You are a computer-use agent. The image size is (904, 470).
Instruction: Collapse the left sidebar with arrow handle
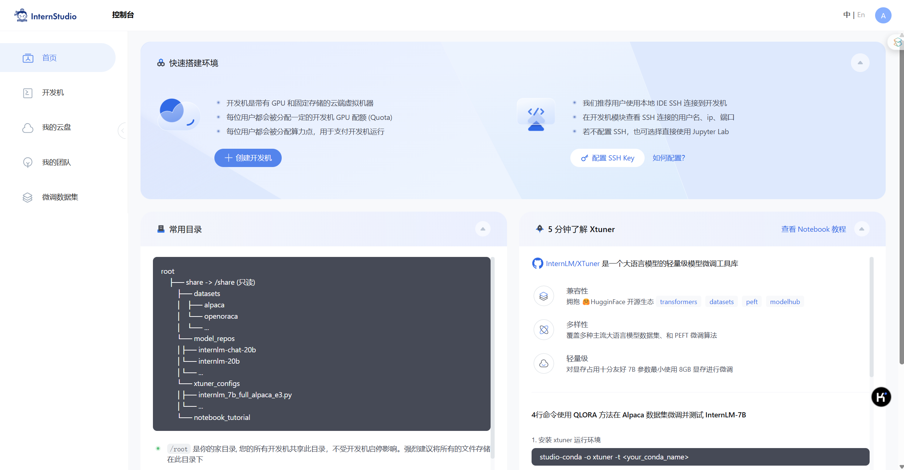pyautogui.click(x=123, y=130)
